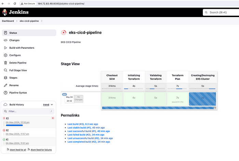Go to the Dashboard breadcrumb link
The width and height of the screenshot is (239, 161).
coord(8,21)
